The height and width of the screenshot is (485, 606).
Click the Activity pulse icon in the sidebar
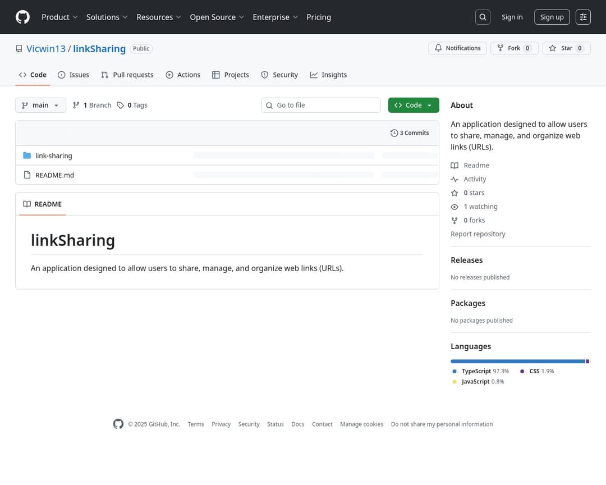(x=454, y=179)
